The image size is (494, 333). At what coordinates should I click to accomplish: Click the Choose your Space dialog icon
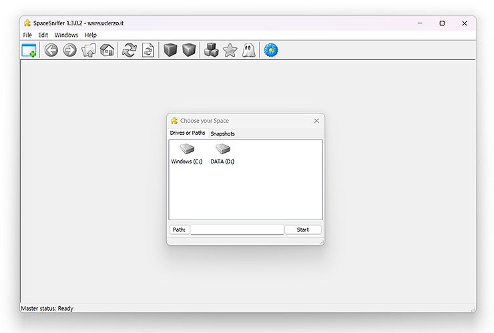pos(174,121)
